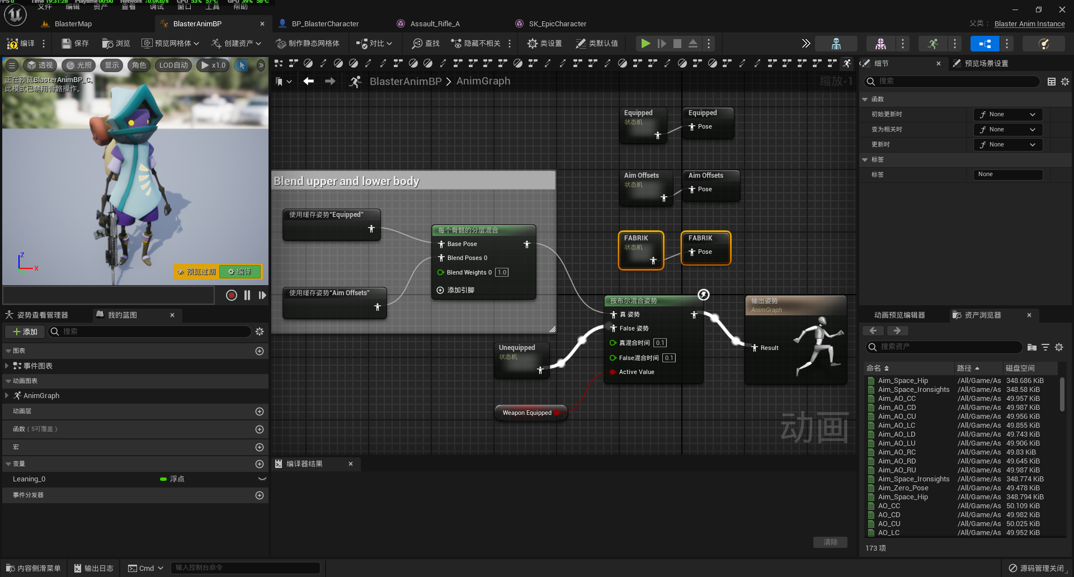The height and width of the screenshot is (577, 1074).
Task: Open the playback speed x1.0 menu
Action: (x=214, y=65)
